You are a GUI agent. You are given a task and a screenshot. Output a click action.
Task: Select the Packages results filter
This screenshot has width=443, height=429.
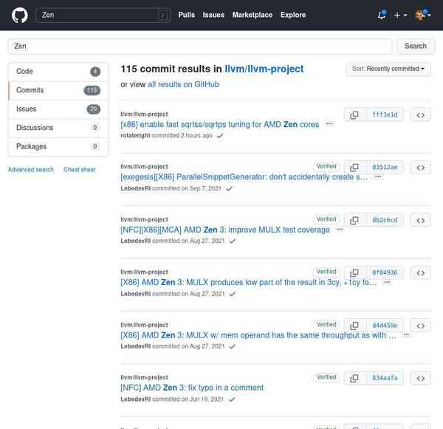click(x=58, y=146)
